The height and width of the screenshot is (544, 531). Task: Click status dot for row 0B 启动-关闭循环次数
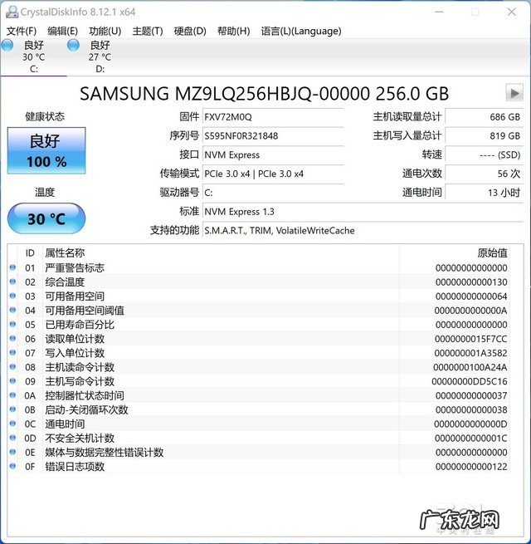(x=12, y=409)
